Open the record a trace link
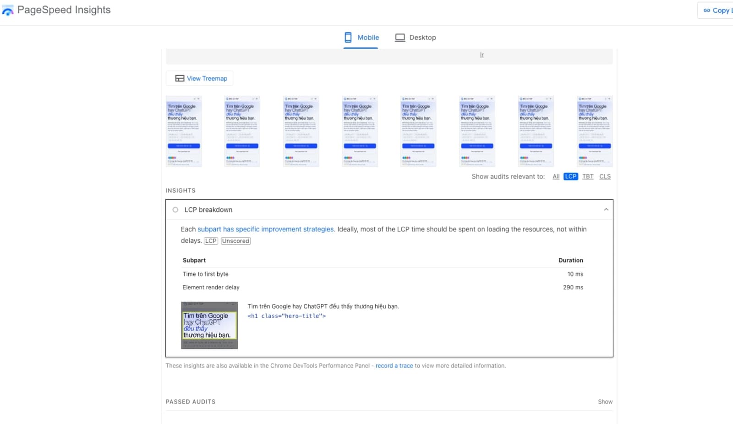Screen dimensions: 733x424 (394, 366)
